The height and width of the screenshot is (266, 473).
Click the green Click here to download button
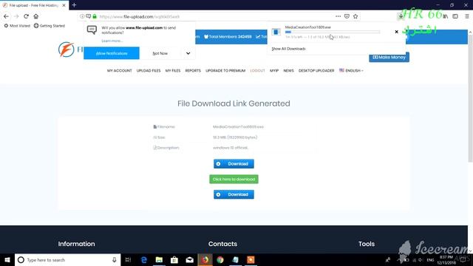tap(234, 179)
